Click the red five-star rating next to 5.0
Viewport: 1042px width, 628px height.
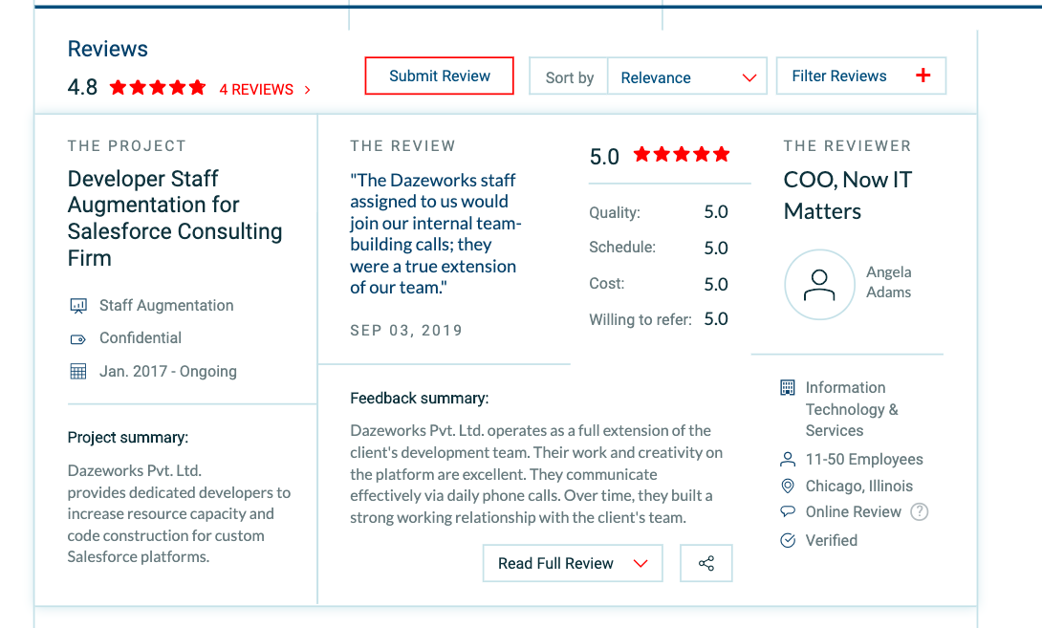pyautogui.click(x=682, y=155)
